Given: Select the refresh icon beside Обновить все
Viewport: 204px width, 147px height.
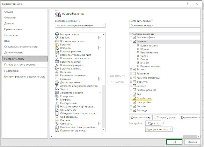Looking at the screenshot, I should tap(57, 110).
